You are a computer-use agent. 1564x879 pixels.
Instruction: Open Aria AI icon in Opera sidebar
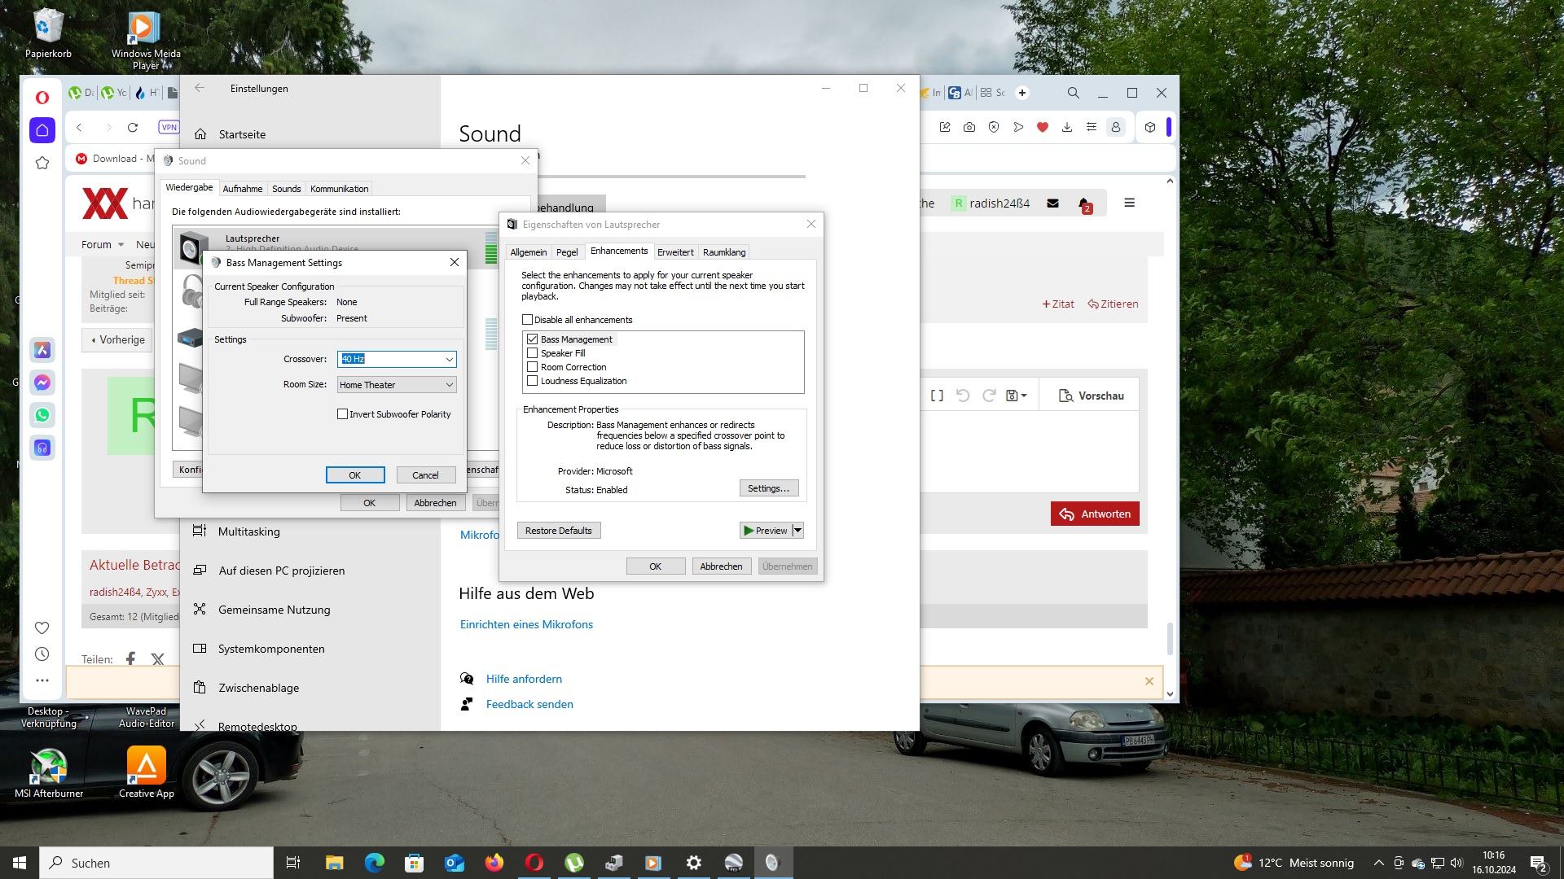click(x=42, y=350)
